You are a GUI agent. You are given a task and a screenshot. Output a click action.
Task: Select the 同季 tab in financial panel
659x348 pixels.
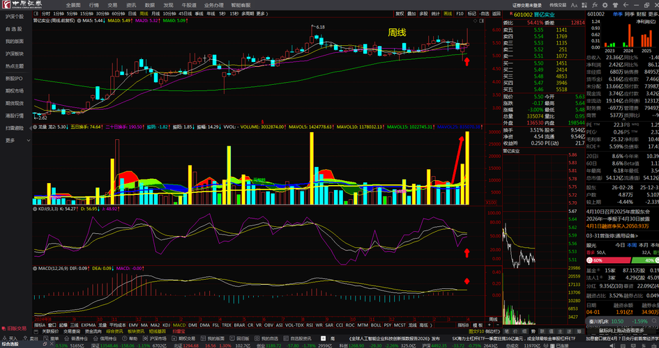coord(629,14)
